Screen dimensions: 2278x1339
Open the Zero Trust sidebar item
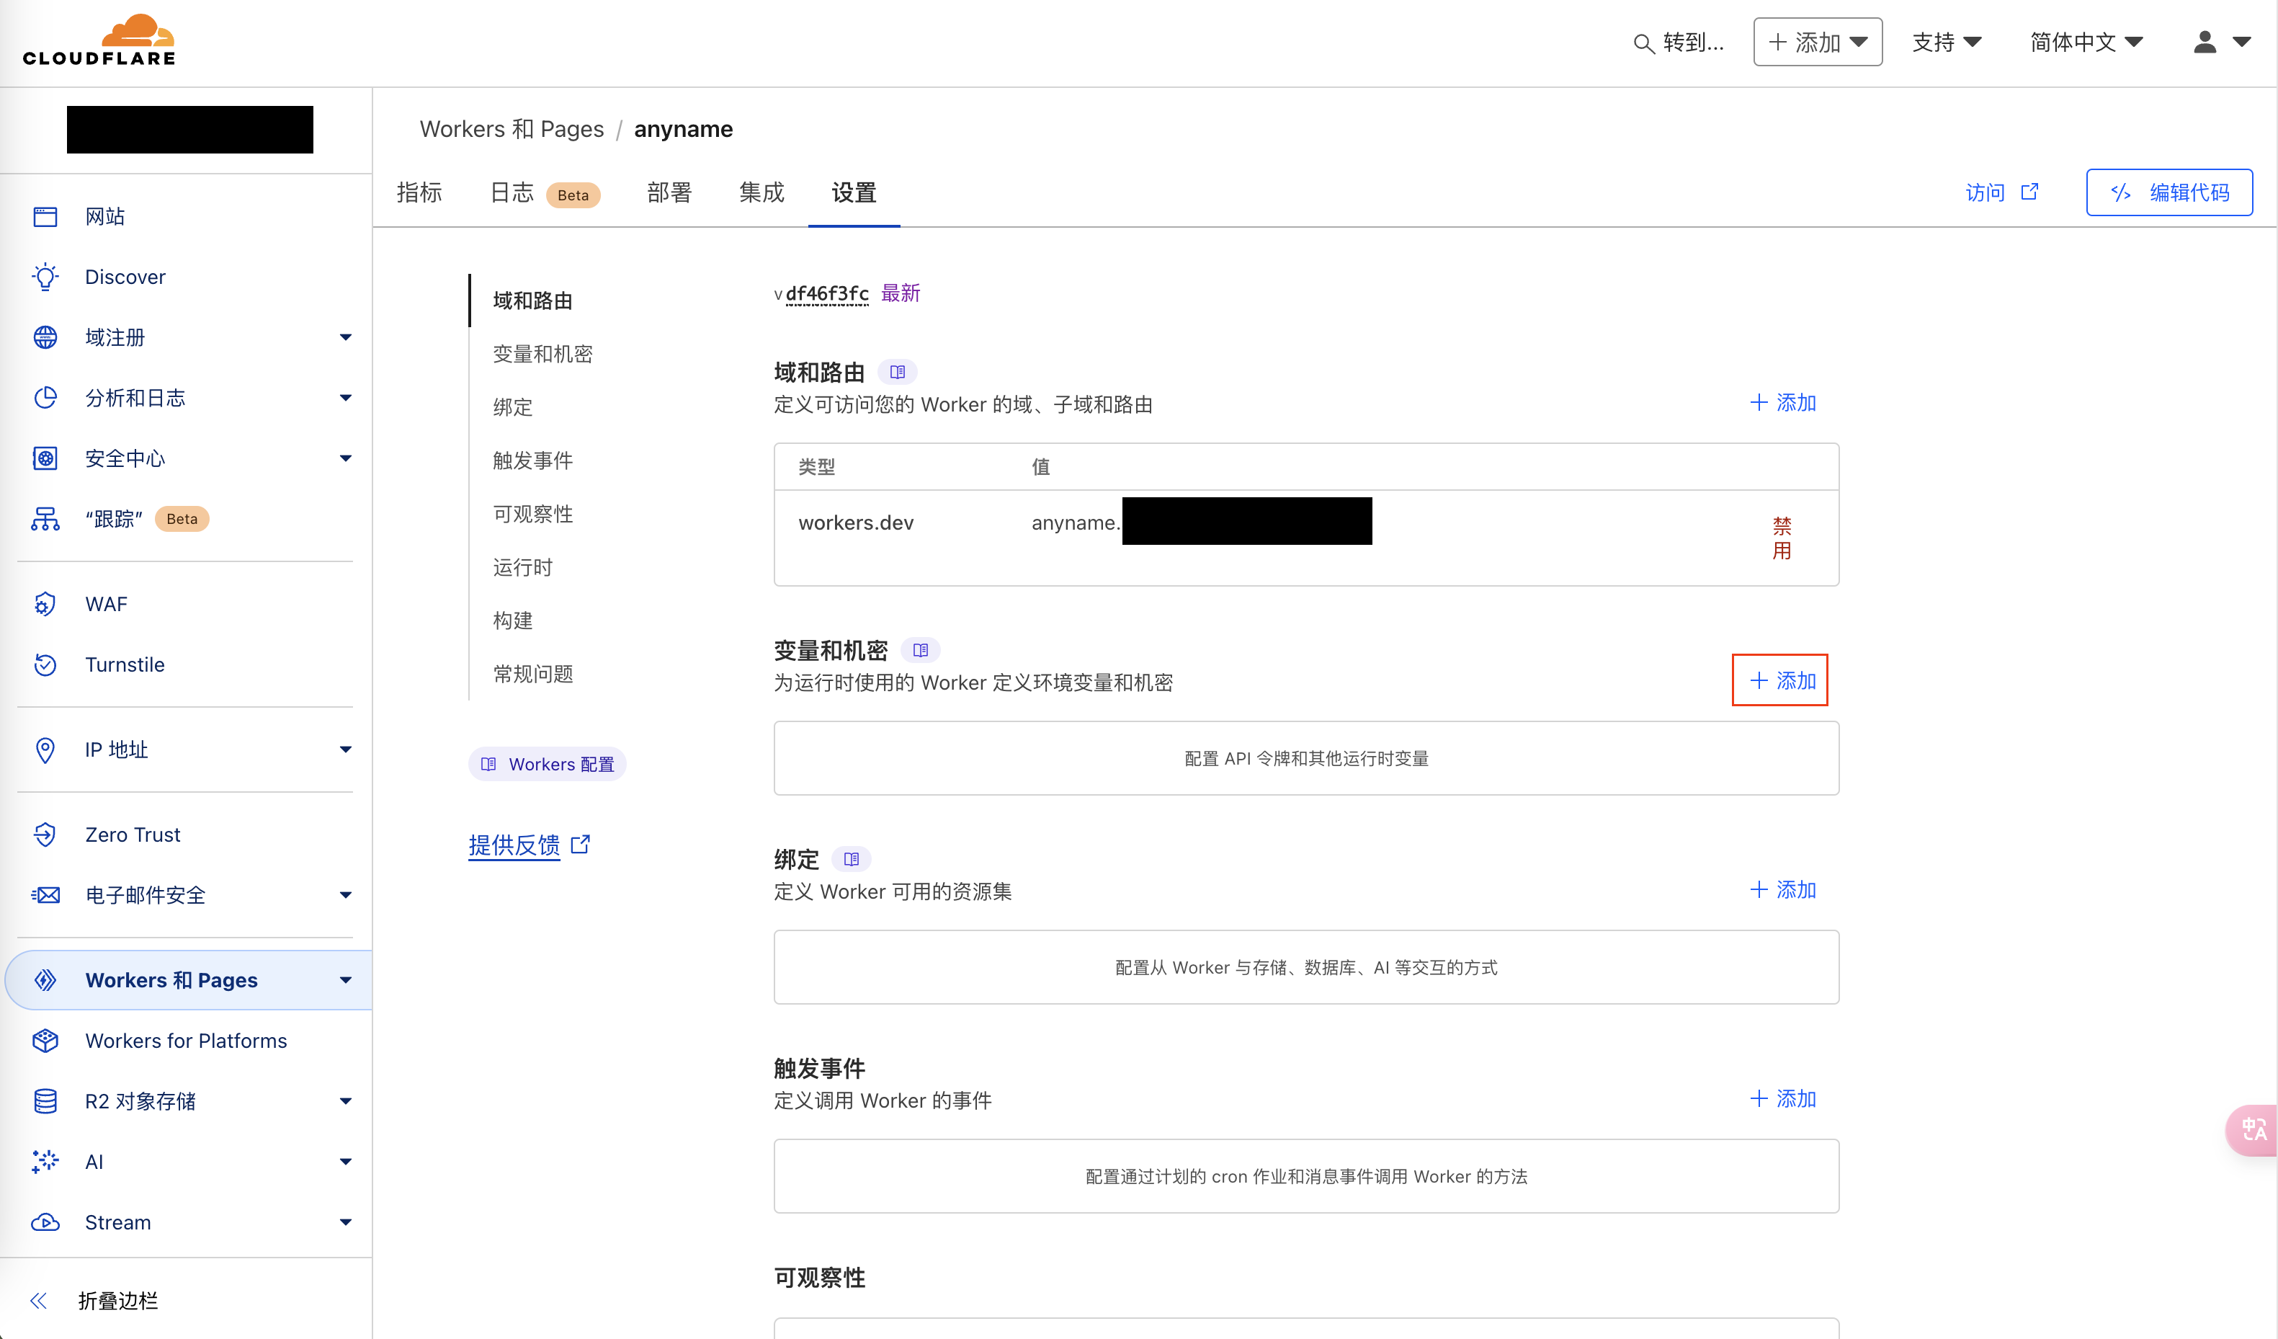[x=132, y=835]
